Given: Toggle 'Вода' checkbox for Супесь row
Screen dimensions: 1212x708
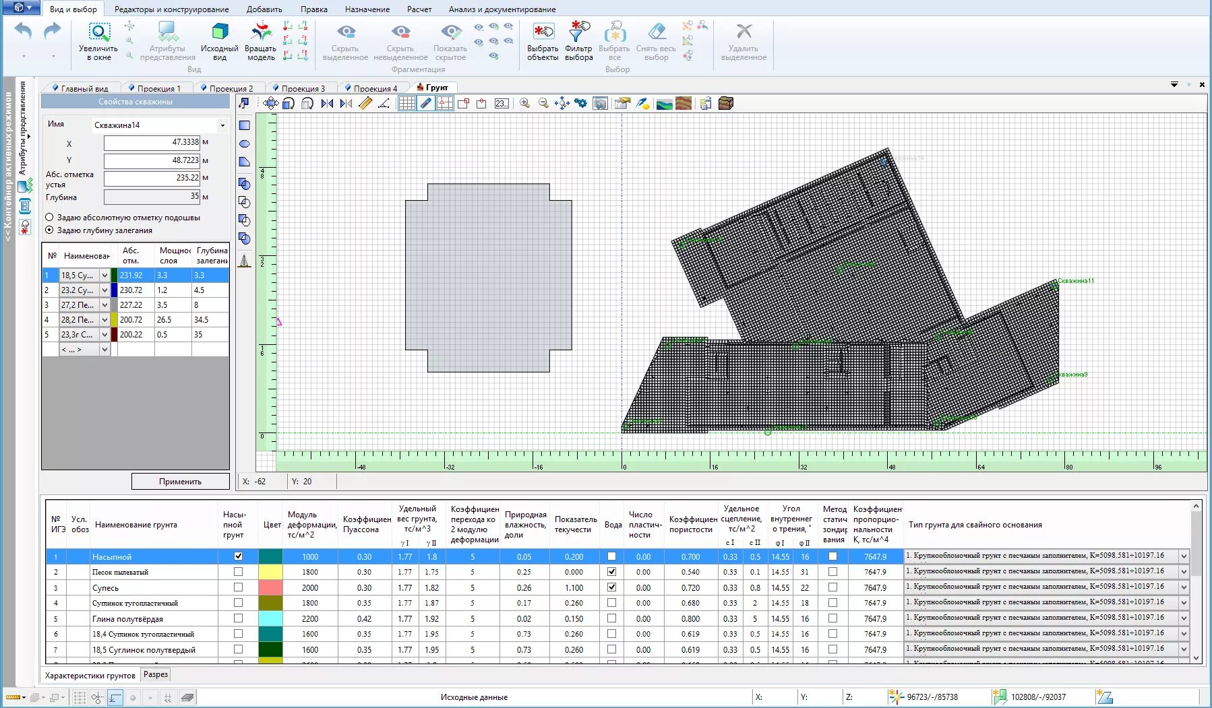Looking at the screenshot, I should click(612, 587).
